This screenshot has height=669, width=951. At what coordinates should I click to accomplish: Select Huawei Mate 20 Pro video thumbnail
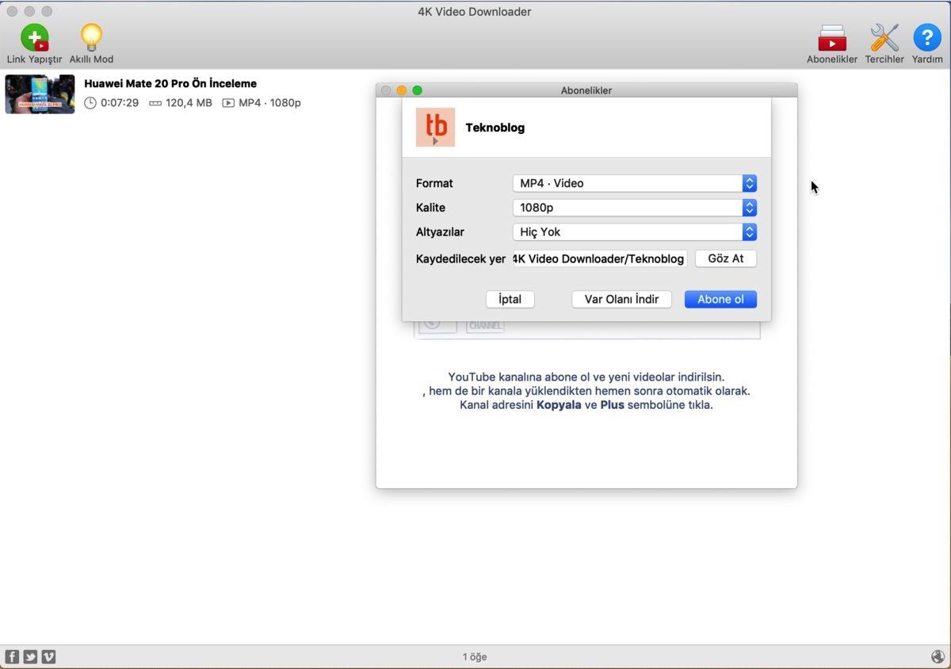pyautogui.click(x=40, y=94)
